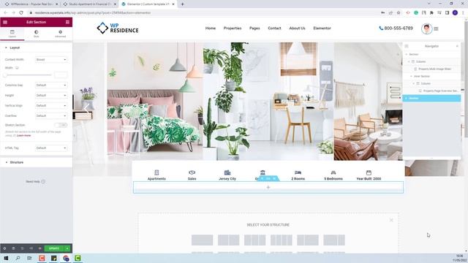Click the plus in empty section column
The image size is (468, 263).
coord(268,187)
